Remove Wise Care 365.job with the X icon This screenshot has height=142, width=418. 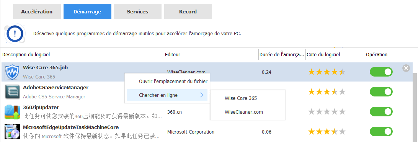(x=406, y=69)
